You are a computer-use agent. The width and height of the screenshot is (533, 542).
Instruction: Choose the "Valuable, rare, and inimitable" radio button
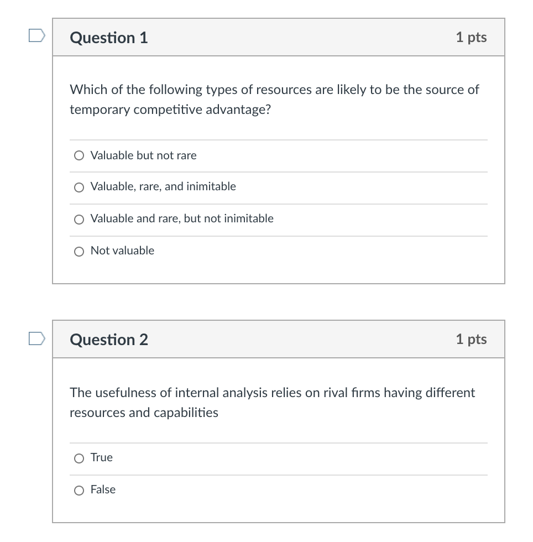[79, 187]
